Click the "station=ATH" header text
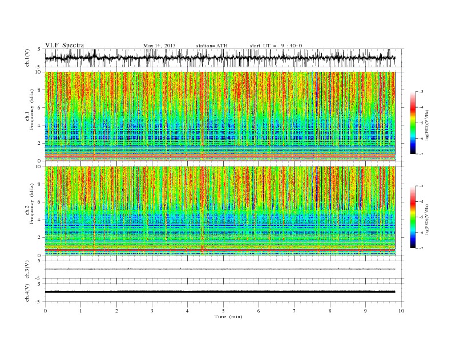 tap(212, 46)
